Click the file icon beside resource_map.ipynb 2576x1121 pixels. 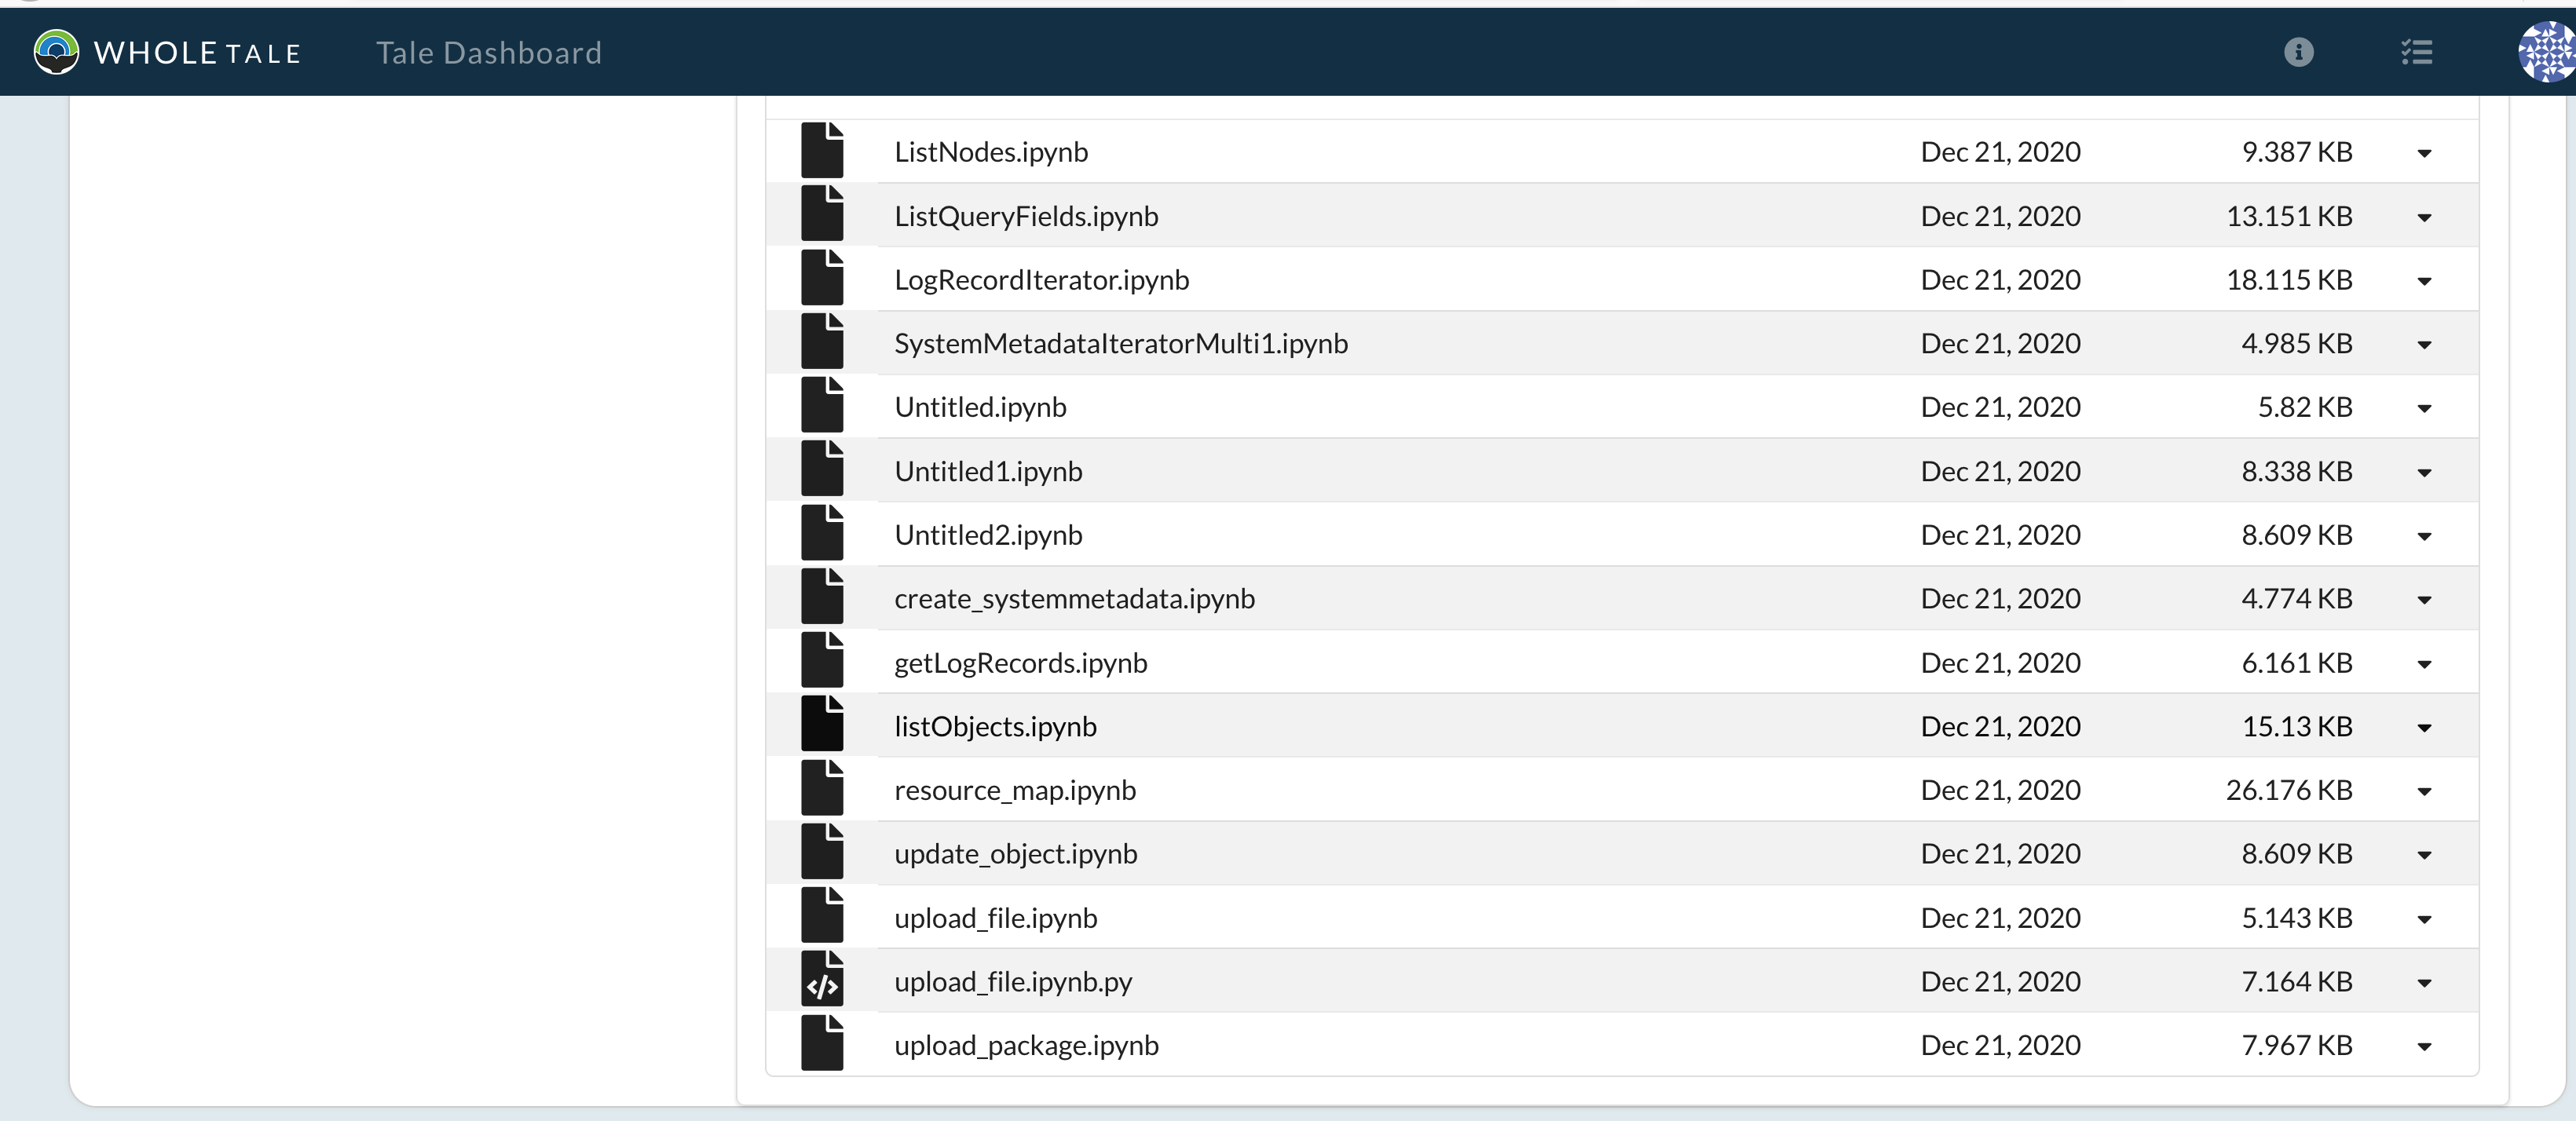click(x=822, y=789)
